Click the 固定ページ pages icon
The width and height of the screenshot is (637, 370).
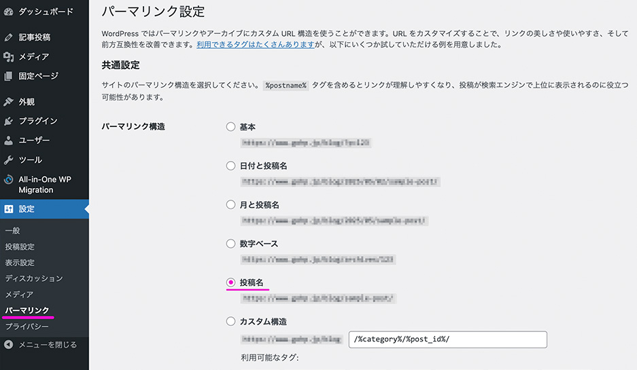pos(8,76)
